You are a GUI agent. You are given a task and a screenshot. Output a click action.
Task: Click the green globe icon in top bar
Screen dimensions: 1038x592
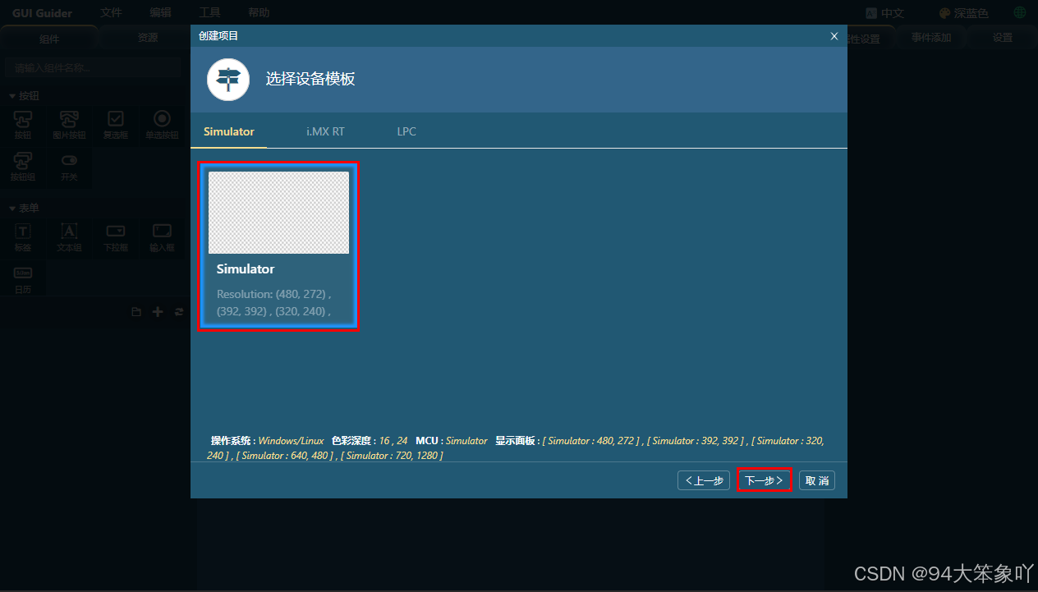point(1020,13)
